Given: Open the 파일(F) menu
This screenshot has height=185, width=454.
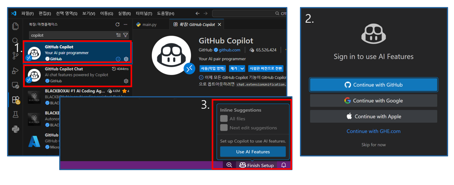Looking at the screenshot, I should (x=27, y=13).
